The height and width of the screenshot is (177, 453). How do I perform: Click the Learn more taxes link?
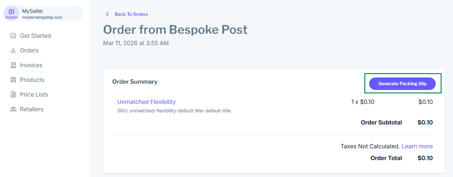pos(417,146)
